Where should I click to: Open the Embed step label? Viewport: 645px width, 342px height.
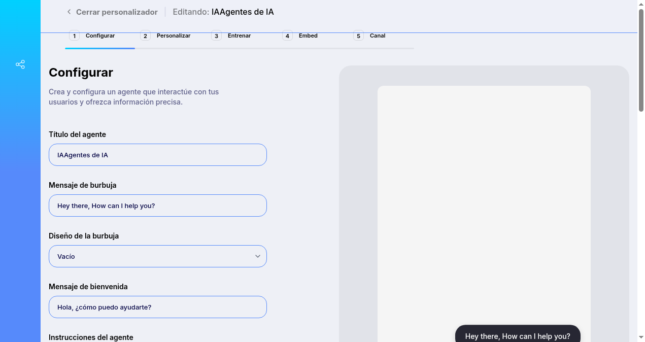(308, 36)
